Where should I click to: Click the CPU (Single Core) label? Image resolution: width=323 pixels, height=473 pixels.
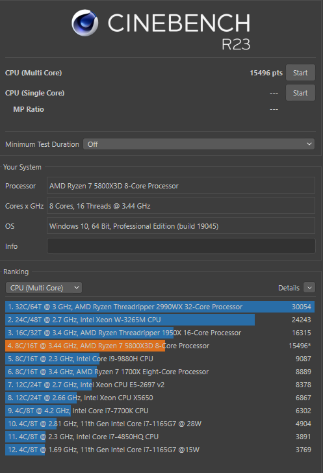coord(34,93)
